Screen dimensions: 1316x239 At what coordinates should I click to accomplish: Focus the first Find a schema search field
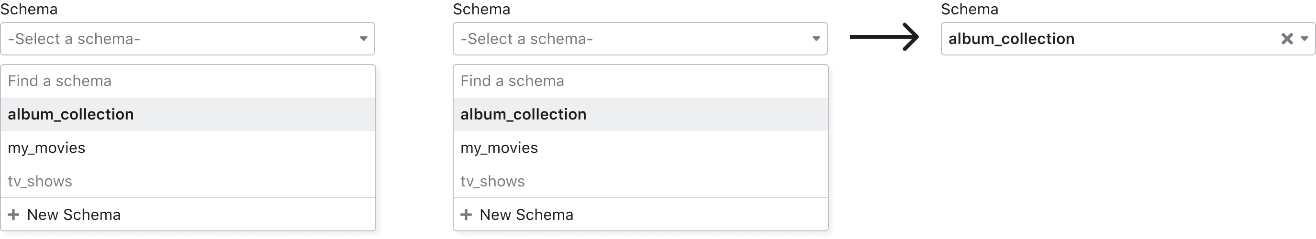pyautogui.click(x=188, y=81)
